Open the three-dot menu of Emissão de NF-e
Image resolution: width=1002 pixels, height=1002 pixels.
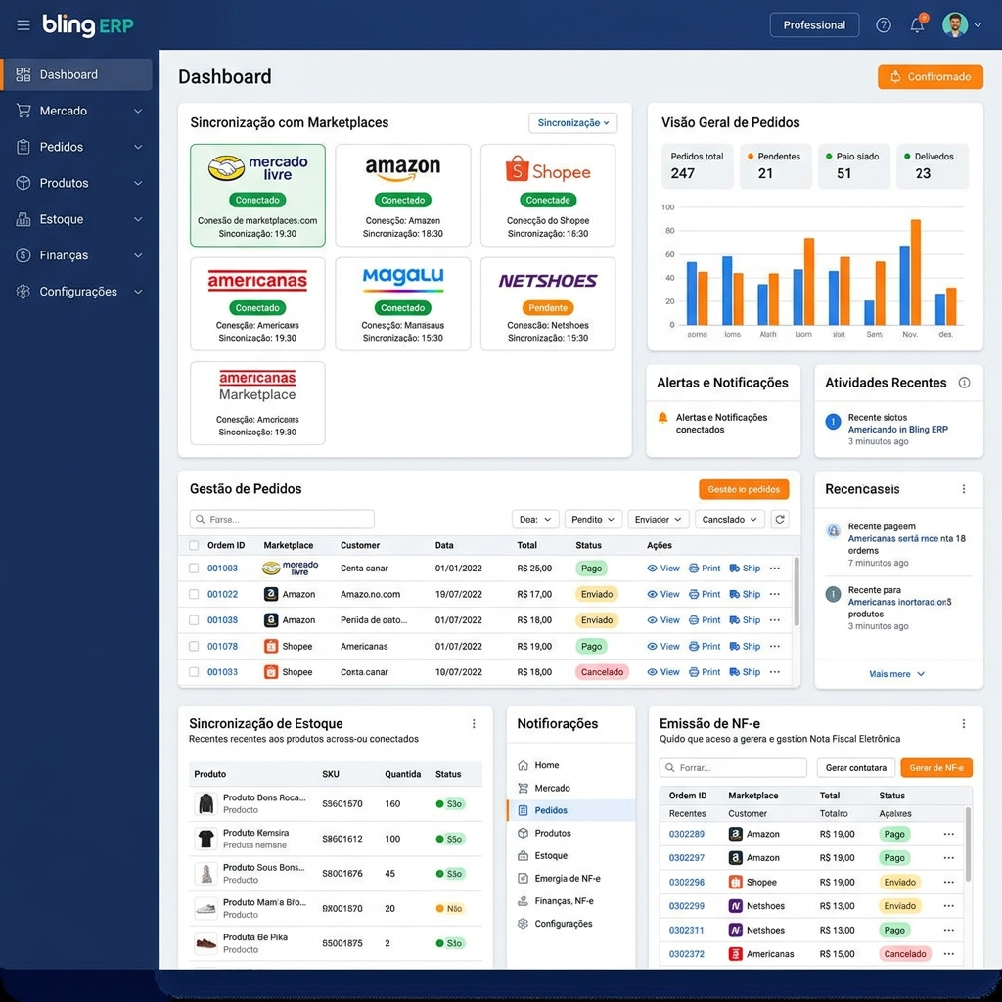tap(964, 723)
